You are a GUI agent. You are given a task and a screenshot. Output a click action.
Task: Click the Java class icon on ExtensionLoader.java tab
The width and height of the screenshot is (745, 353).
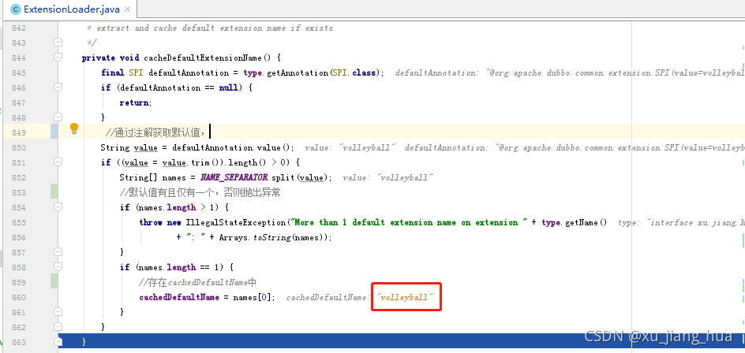[x=16, y=9]
